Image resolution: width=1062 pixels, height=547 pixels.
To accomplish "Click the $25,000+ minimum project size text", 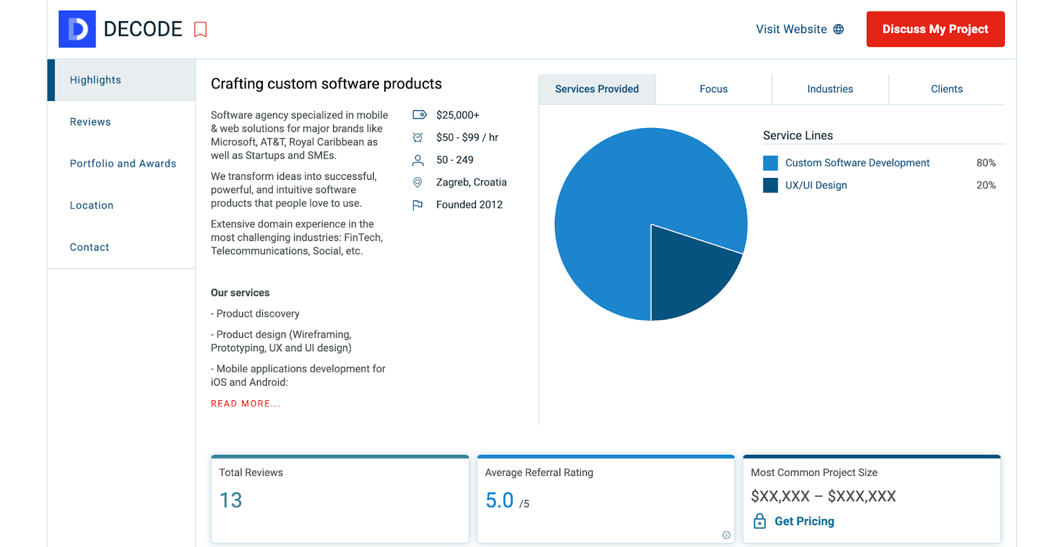I will pyautogui.click(x=457, y=115).
